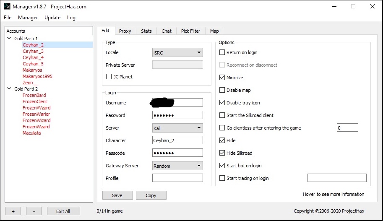Click the Profile input field

click(x=177, y=178)
